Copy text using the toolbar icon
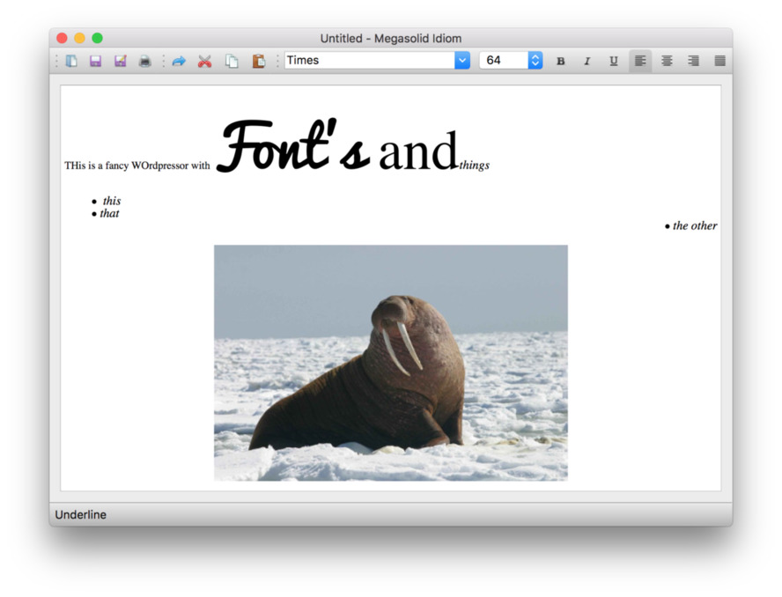782x597 pixels. coord(231,60)
